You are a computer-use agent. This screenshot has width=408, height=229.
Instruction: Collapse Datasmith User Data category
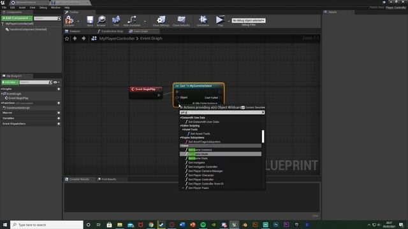(181, 118)
